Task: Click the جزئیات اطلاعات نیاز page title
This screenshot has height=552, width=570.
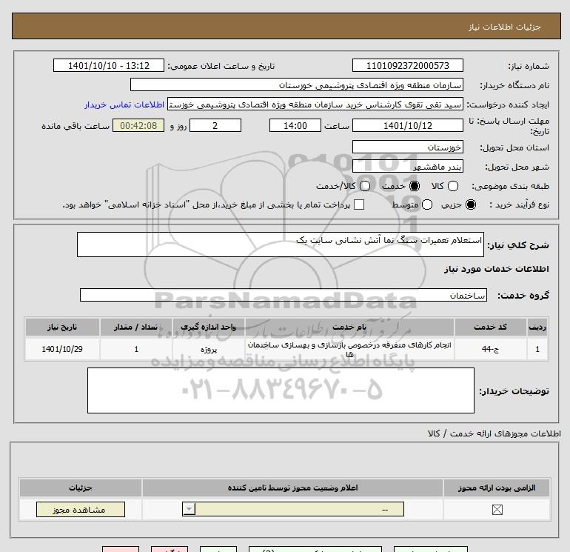Action: click(x=505, y=27)
